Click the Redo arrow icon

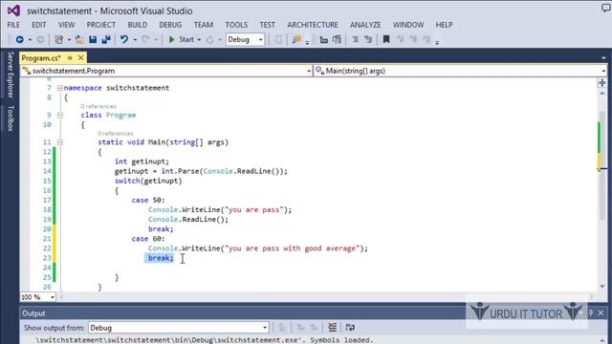point(145,39)
